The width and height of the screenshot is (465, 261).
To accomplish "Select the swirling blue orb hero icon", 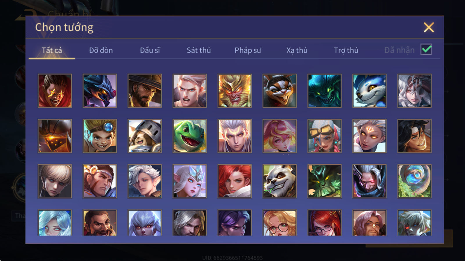I will (x=414, y=181).
